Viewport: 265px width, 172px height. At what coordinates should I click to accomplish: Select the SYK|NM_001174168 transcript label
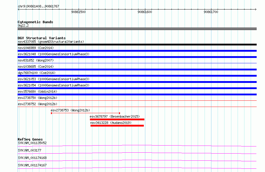32,158
